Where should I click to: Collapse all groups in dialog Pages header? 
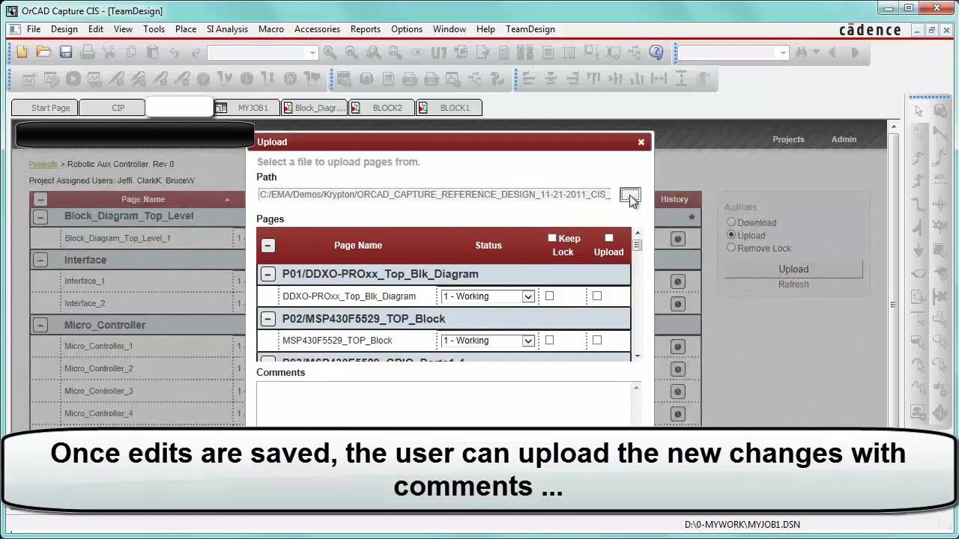(267, 246)
